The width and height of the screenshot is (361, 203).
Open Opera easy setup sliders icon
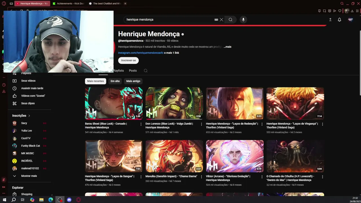pyautogui.click(x=358, y=11)
